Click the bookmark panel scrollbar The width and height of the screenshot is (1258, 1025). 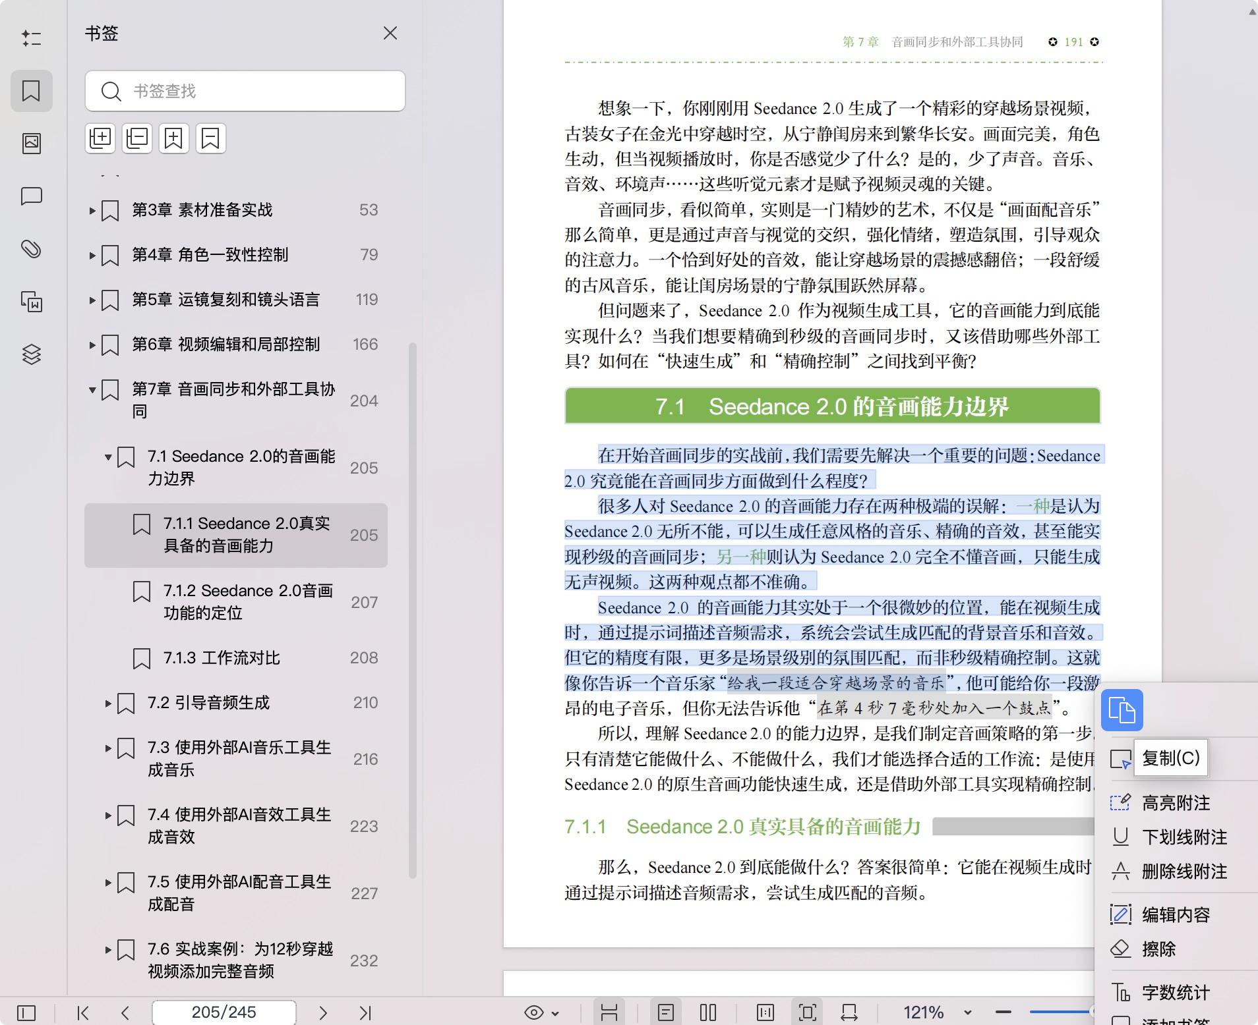tap(413, 610)
